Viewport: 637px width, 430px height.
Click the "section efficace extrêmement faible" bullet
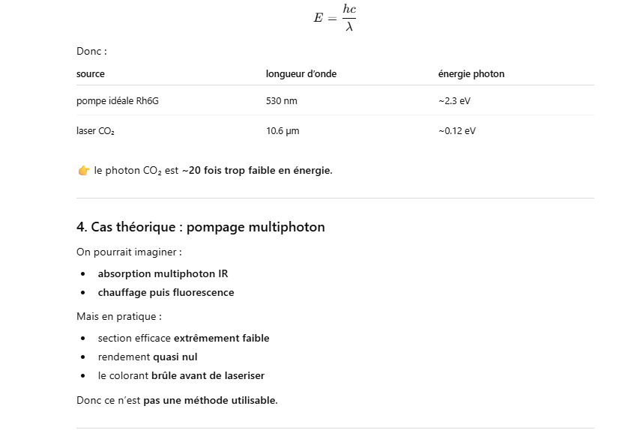184,338
